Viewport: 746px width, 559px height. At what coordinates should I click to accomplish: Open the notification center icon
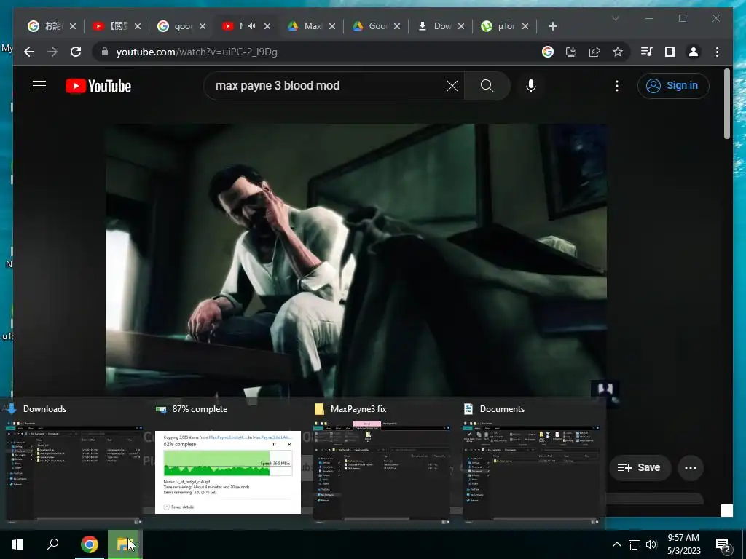(723, 545)
